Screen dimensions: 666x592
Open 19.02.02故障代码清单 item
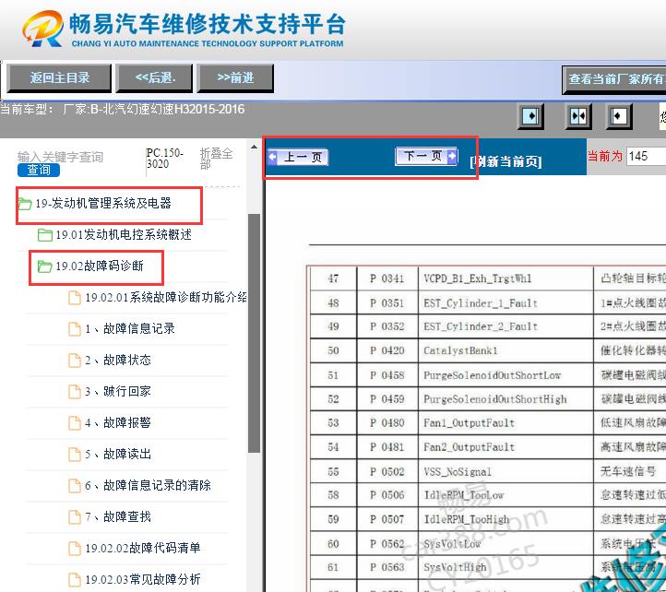click(143, 548)
